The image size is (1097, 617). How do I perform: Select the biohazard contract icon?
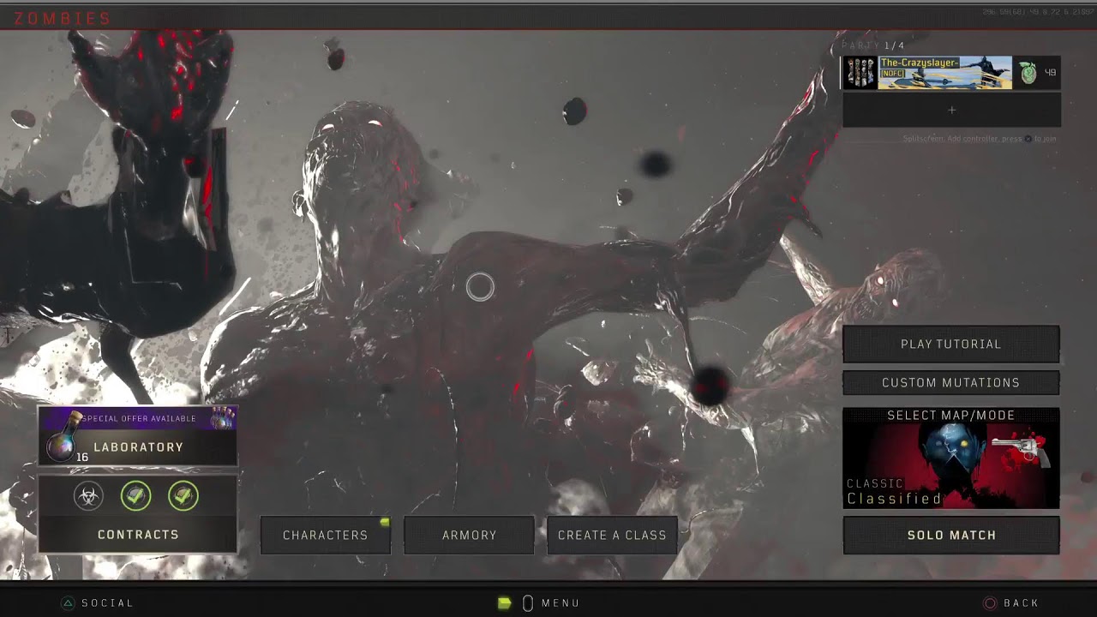[x=88, y=495]
